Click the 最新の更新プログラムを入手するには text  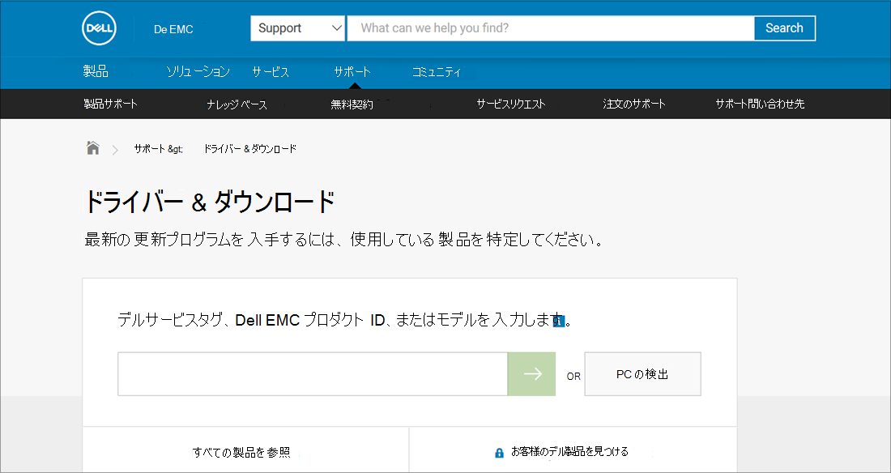point(343,240)
